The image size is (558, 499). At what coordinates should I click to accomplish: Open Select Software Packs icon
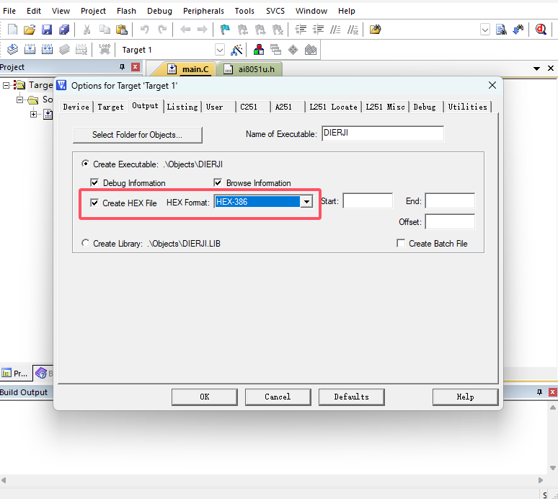point(311,50)
